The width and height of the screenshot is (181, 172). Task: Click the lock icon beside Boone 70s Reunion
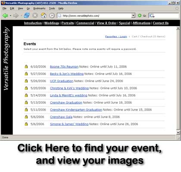pyautogui.click(x=26, y=67)
